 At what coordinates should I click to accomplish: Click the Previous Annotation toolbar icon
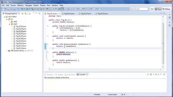click(x=81, y=9)
